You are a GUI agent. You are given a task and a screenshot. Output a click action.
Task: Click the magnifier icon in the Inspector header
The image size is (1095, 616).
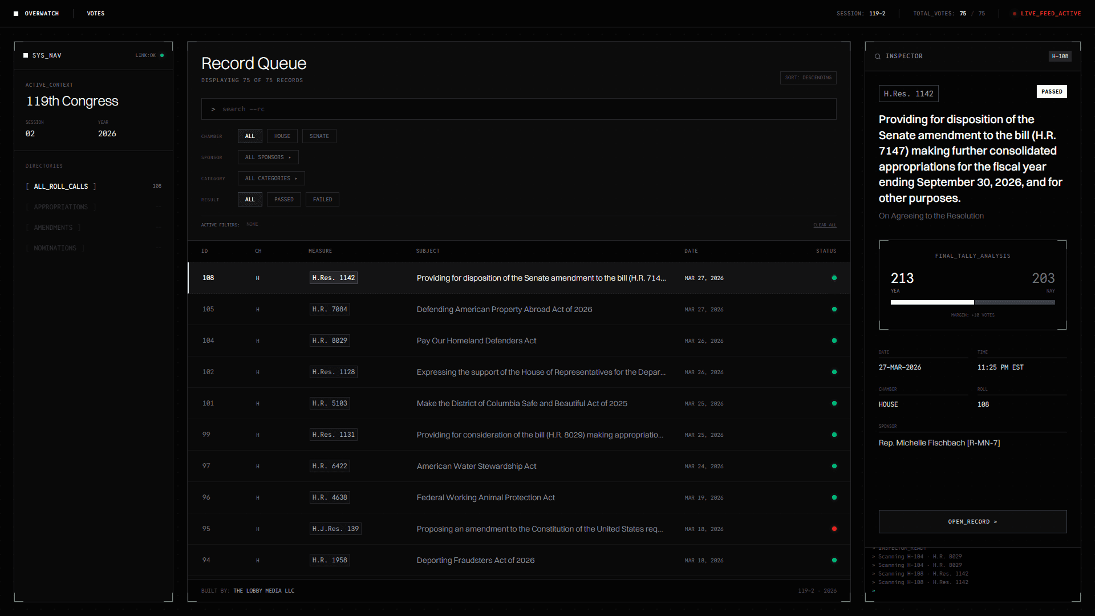[878, 56]
